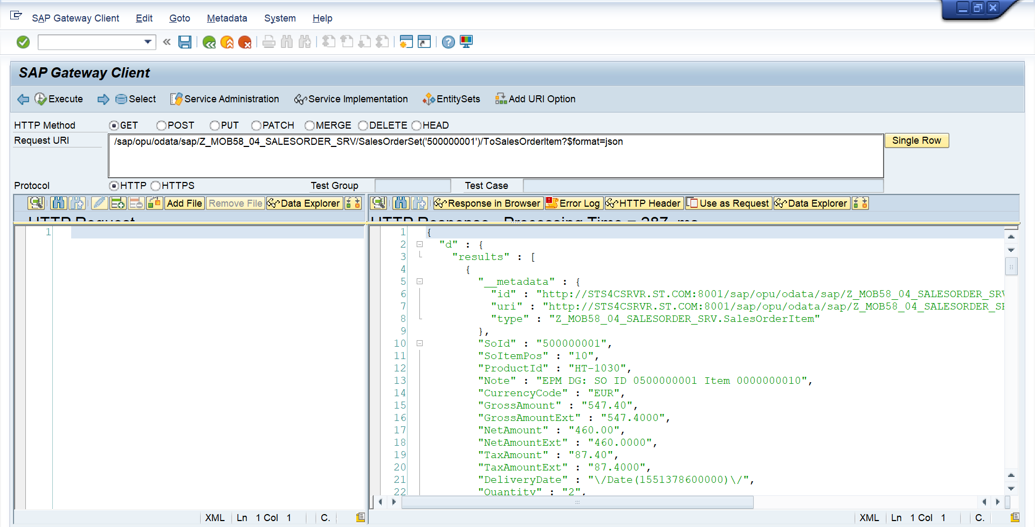Viewport: 1035px width, 527px height.
Task: Open the Metadata menu
Action: 226,18
